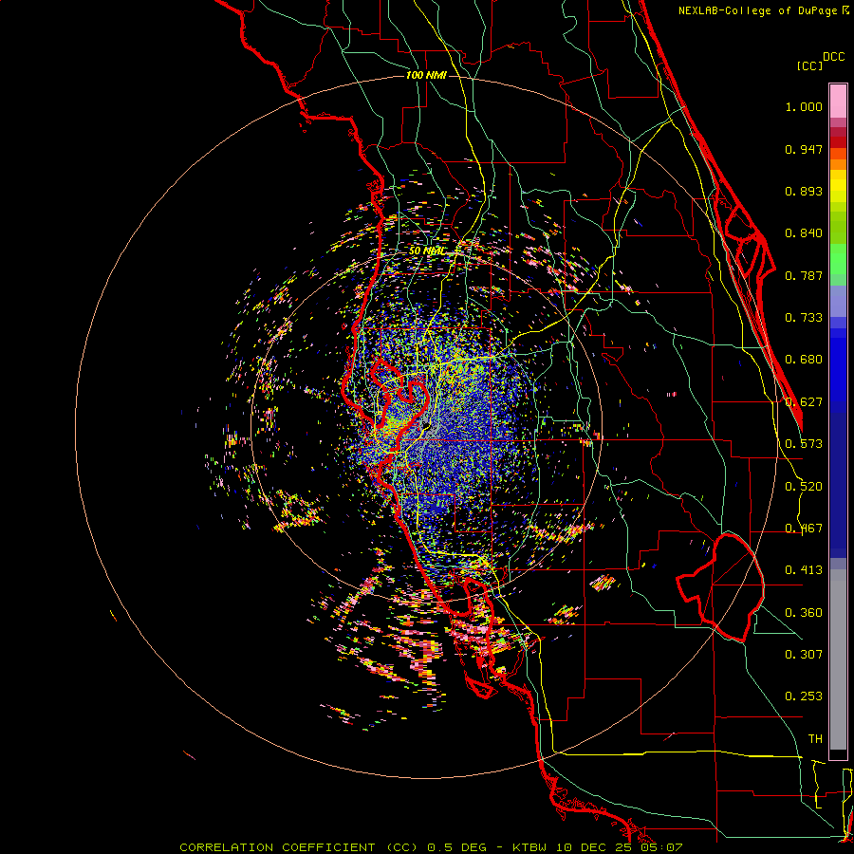
Task: Click the [CC] legend unit label
Action: (x=809, y=65)
